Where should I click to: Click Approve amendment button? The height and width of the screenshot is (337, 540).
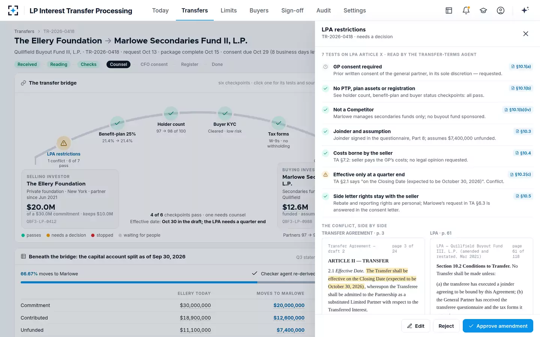tap(498, 326)
